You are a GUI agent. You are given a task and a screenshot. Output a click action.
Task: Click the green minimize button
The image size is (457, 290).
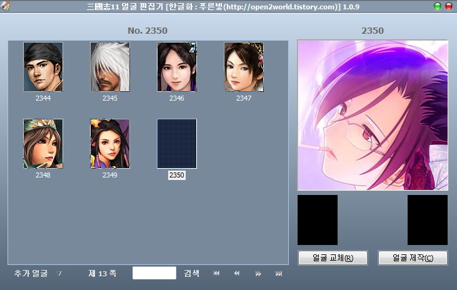pos(437,6)
